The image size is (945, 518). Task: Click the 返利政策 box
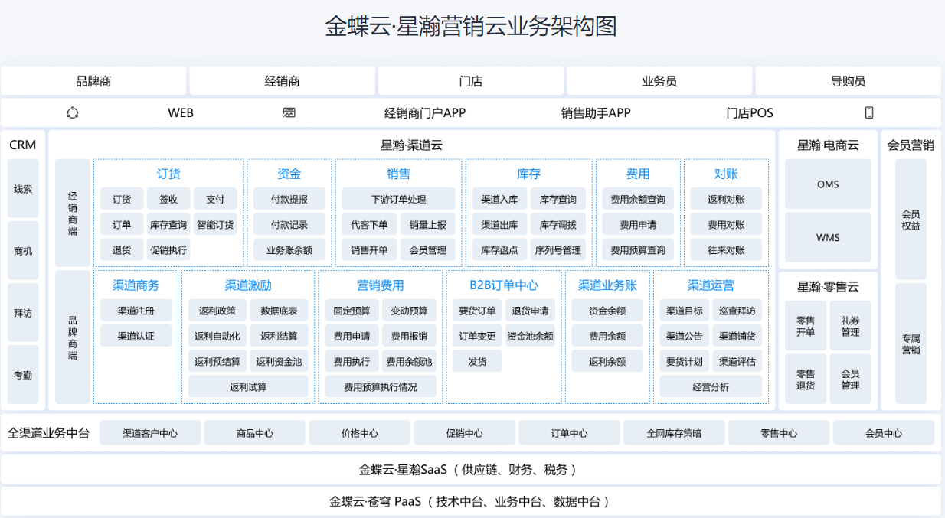pos(217,311)
